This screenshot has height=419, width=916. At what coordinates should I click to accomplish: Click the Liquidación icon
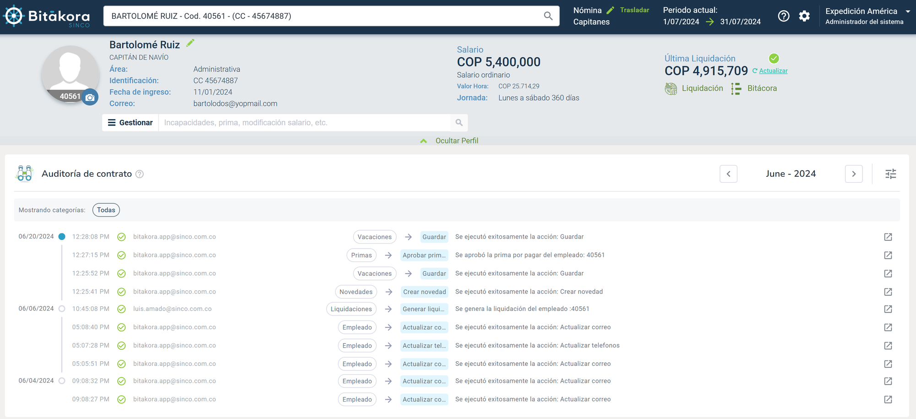point(671,88)
